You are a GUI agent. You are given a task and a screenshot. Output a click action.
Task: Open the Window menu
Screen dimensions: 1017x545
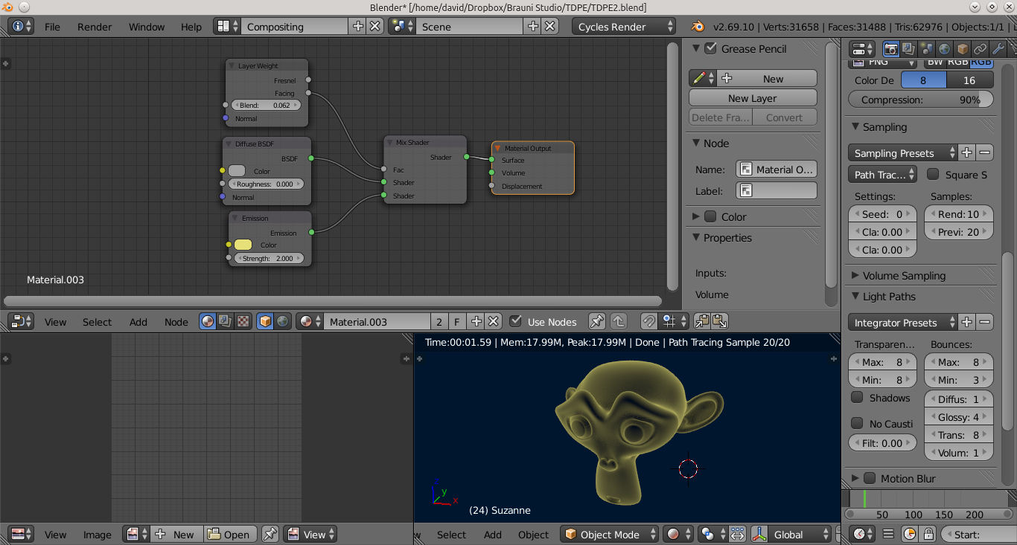coord(147,26)
